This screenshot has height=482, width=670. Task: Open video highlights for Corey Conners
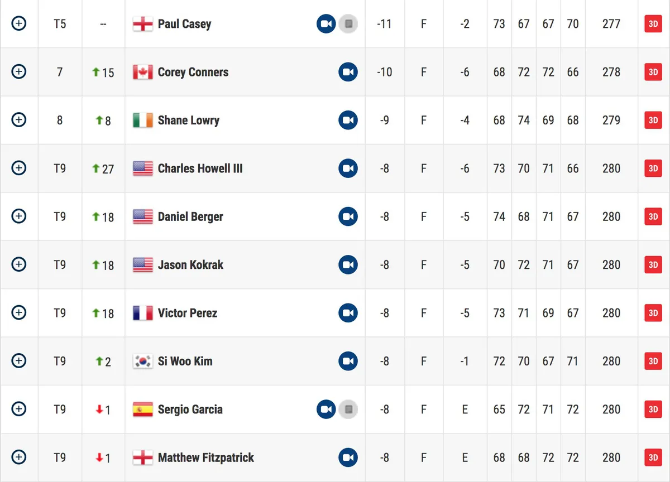coord(348,72)
